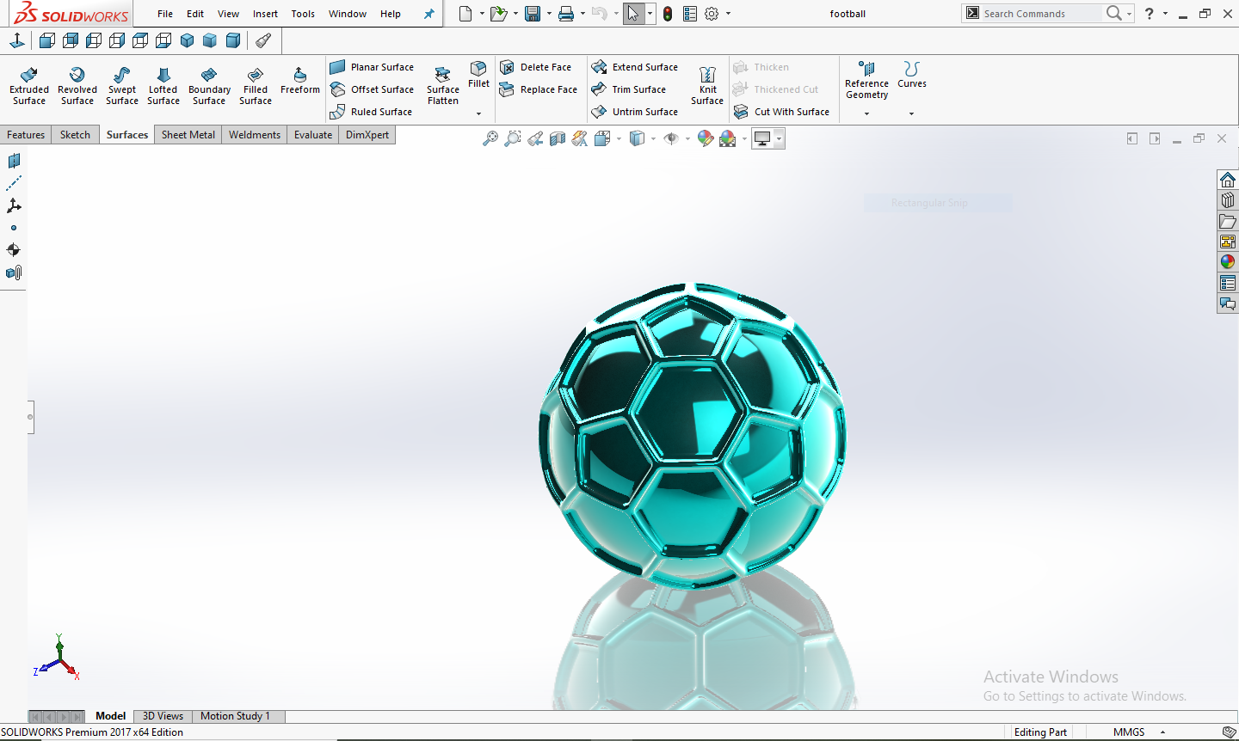Pick the Ruled Surface command
1239x741 pixels.
coord(371,112)
